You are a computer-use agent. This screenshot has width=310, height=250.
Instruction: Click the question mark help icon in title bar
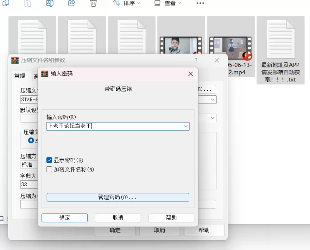[196, 60]
